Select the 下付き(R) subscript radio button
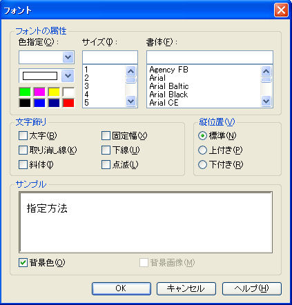292x305 pixels. [202, 165]
